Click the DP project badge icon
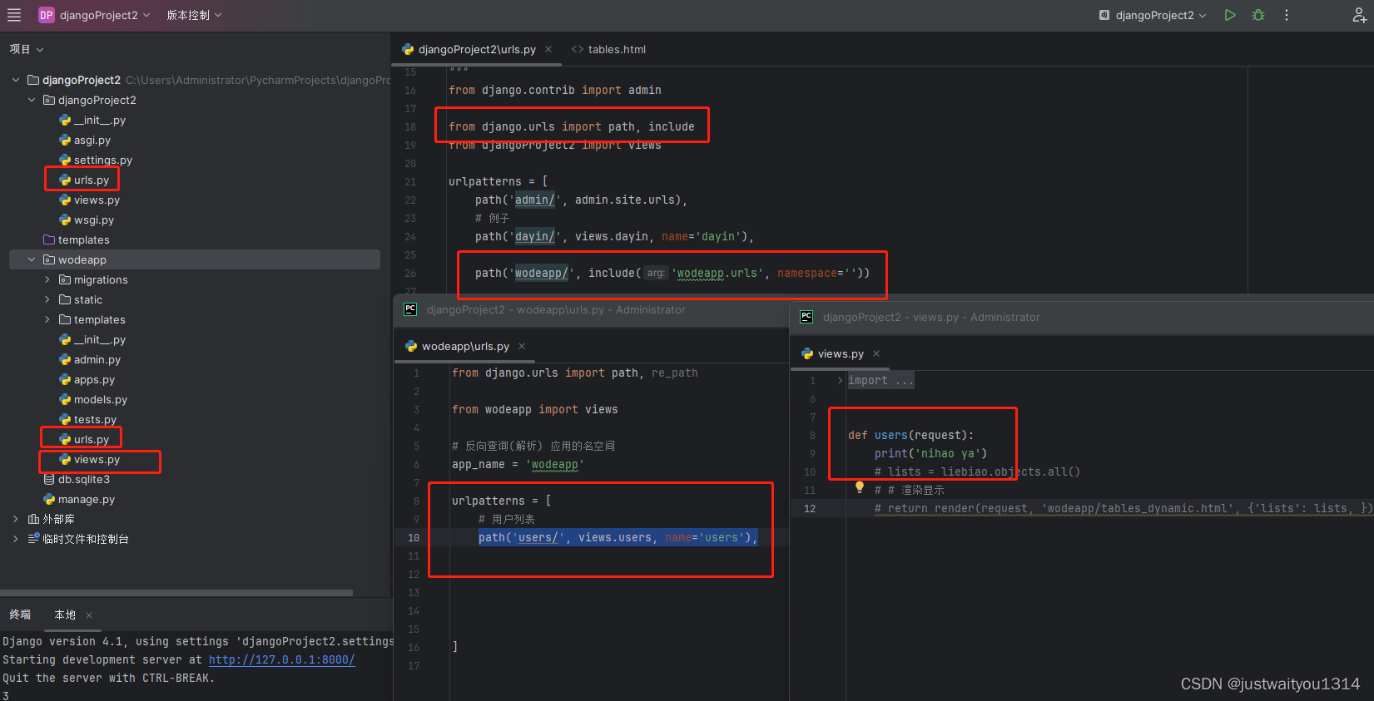This screenshot has height=701, width=1374. [x=47, y=15]
